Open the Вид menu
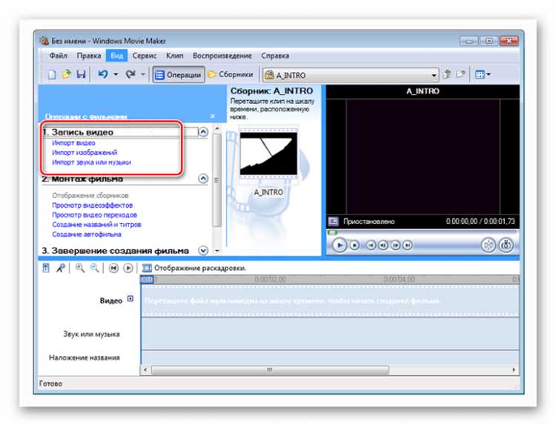 pos(116,56)
